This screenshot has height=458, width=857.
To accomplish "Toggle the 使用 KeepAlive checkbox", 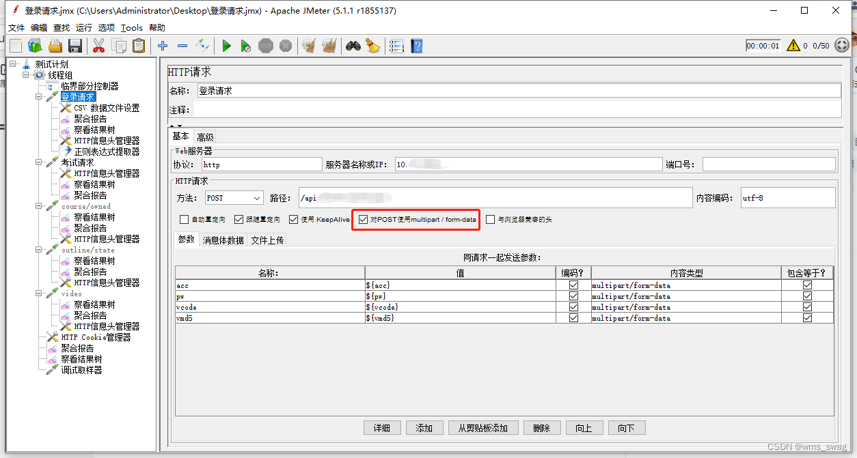I will (293, 220).
